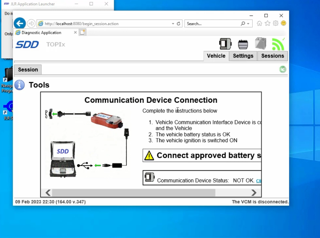This screenshot has height=238, width=320.
Task: Click horizontal scrollbar right arrow
Action: [x=254, y=192]
